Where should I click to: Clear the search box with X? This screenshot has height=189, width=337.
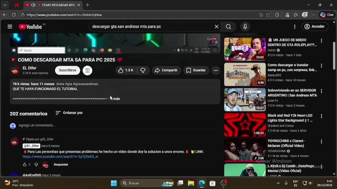click(217, 27)
